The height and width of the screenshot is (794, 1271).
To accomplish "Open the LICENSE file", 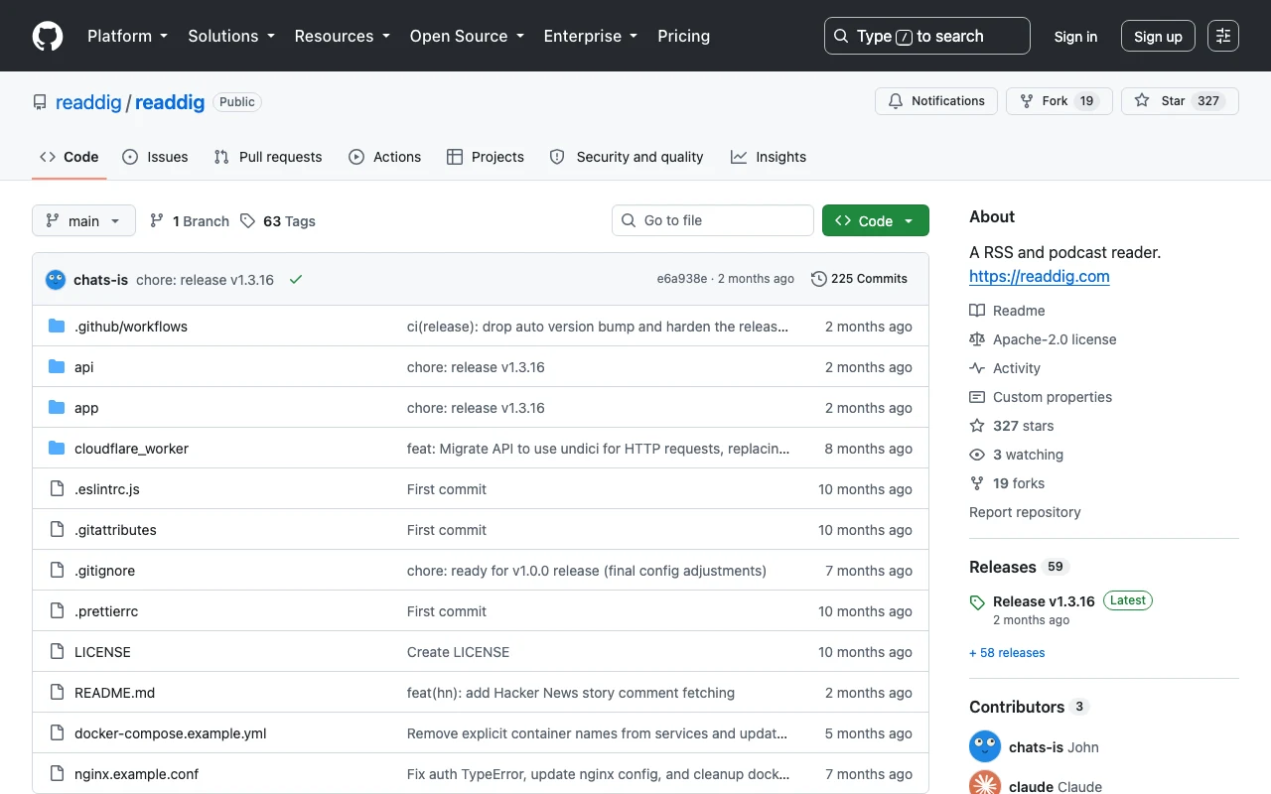I will 102,652.
